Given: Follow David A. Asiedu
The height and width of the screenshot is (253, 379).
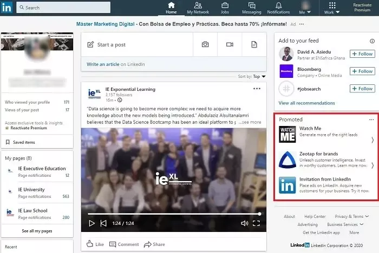Looking at the screenshot, I should 362,54.
